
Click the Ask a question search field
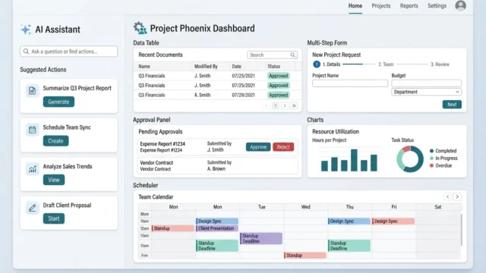pos(69,52)
